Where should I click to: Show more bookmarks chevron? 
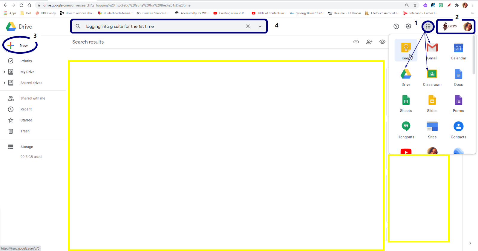pos(472,13)
